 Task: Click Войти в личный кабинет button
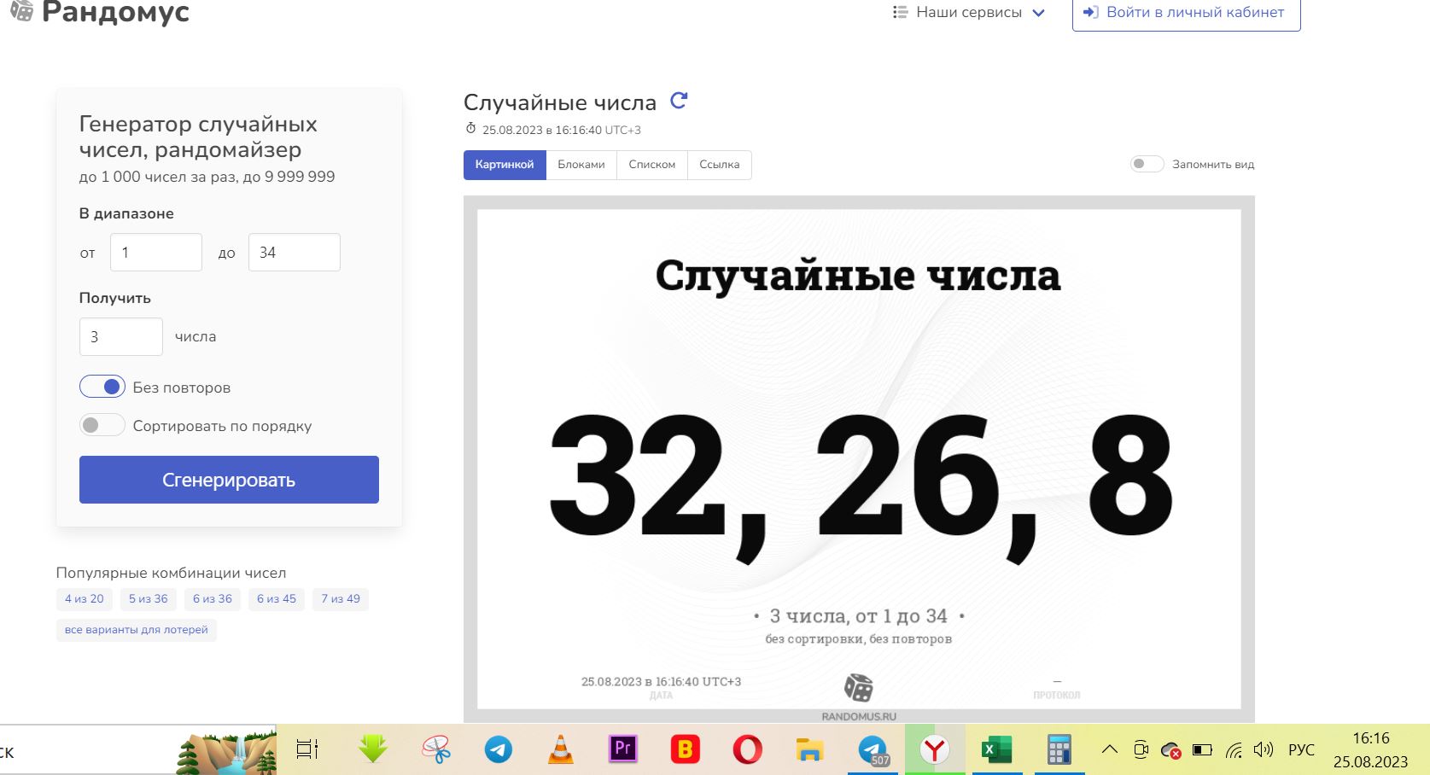click(x=1187, y=13)
